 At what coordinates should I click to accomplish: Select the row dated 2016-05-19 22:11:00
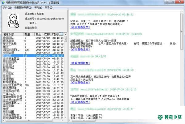pos(33,47)
